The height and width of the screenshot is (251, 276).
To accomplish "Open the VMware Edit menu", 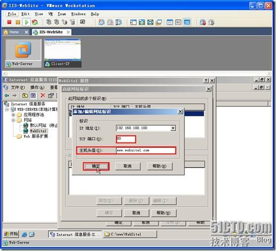I will 25,14.
